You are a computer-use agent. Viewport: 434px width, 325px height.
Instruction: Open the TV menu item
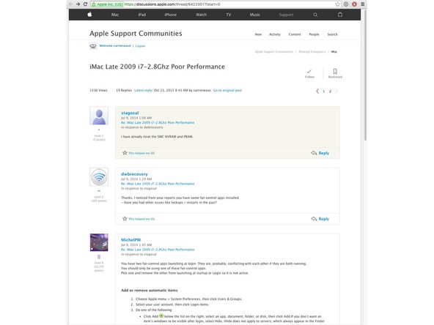click(x=229, y=15)
